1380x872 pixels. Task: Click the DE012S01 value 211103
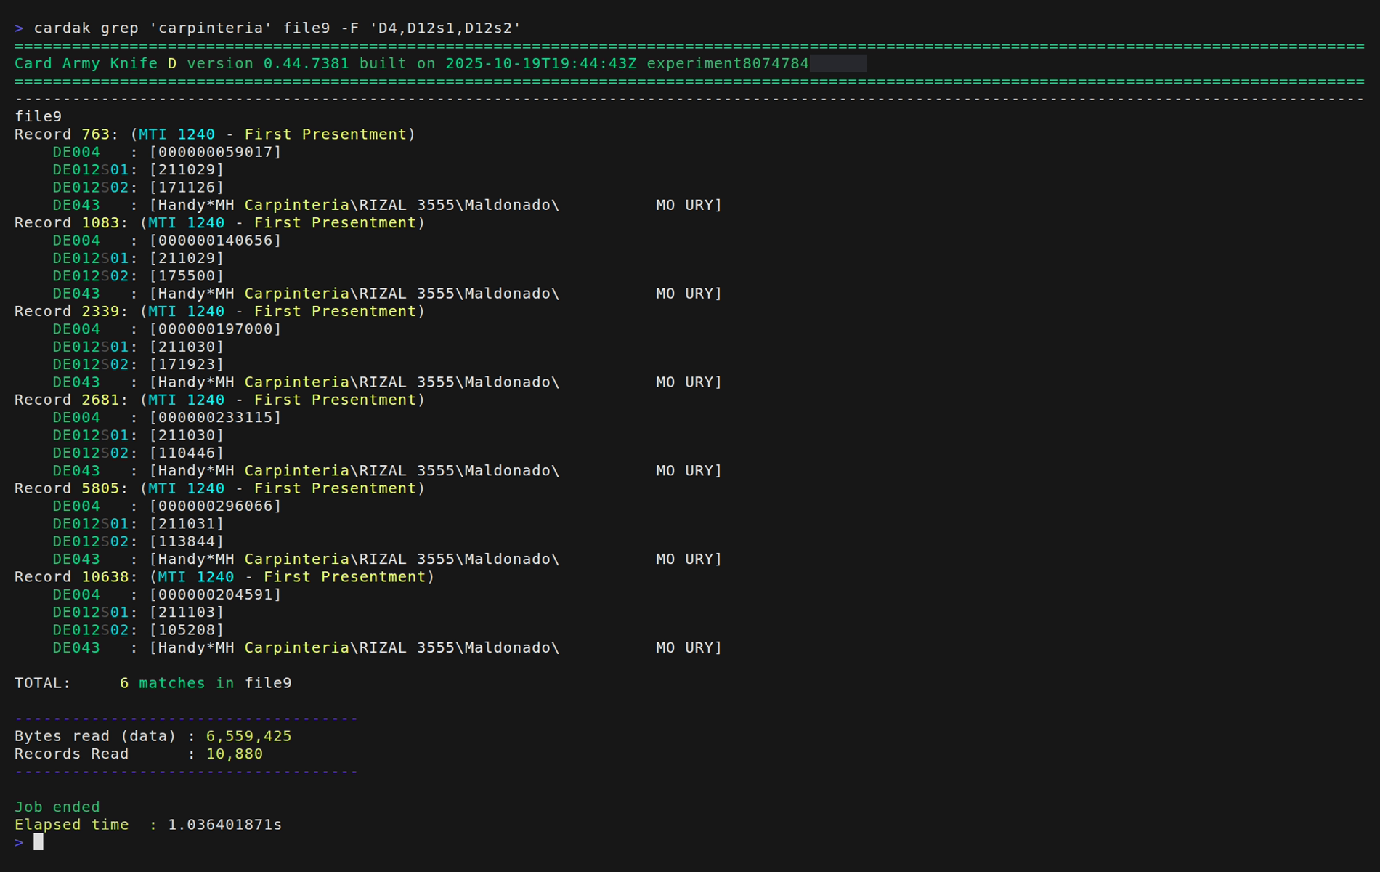pyautogui.click(x=187, y=613)
